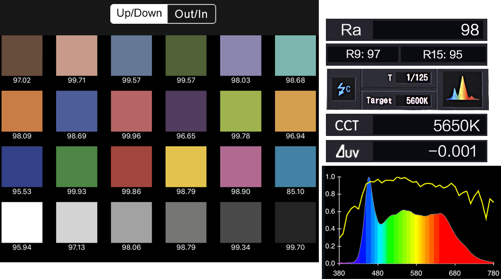Select the brown swatch scored 97.02
This screenshot has height=279, width=501.
22,56
